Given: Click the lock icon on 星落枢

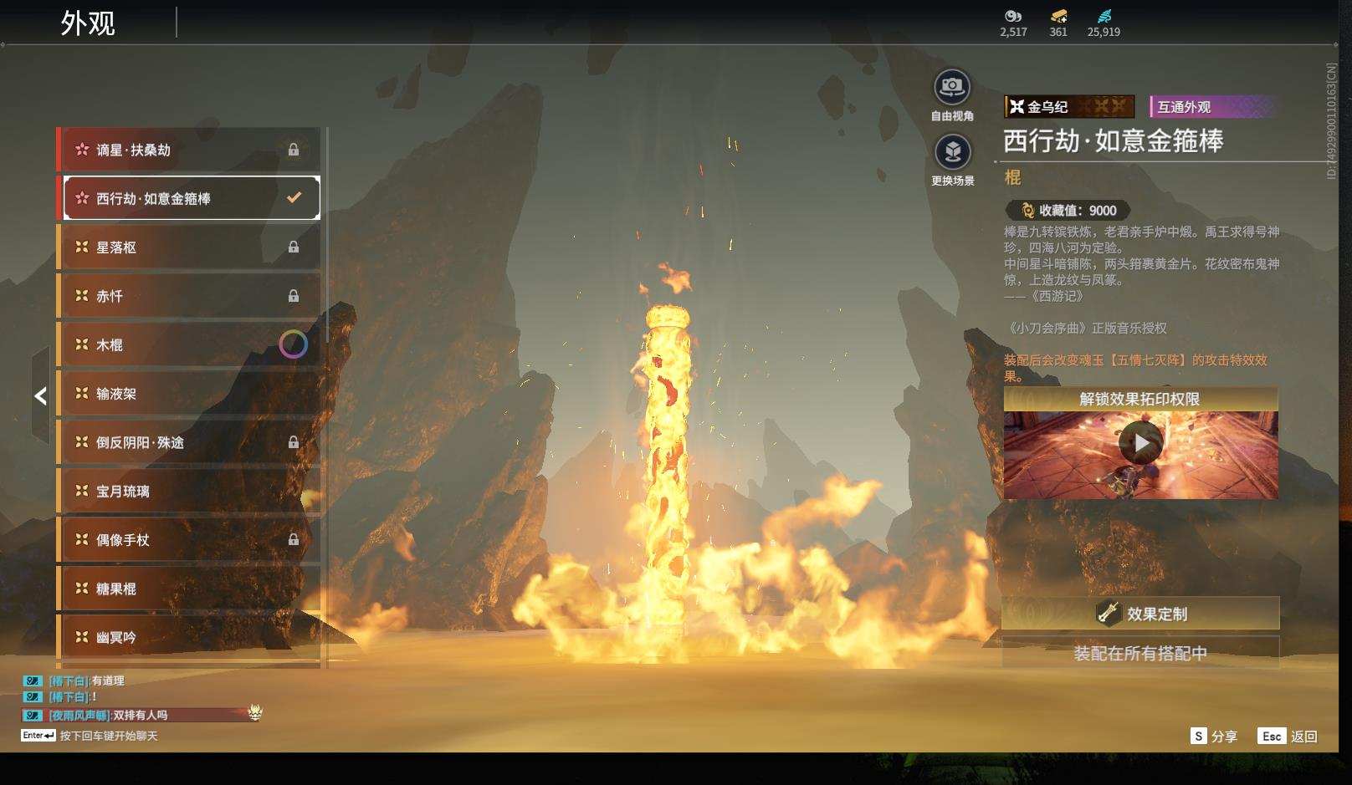Looking at the screenshot, I should (294, 247).
